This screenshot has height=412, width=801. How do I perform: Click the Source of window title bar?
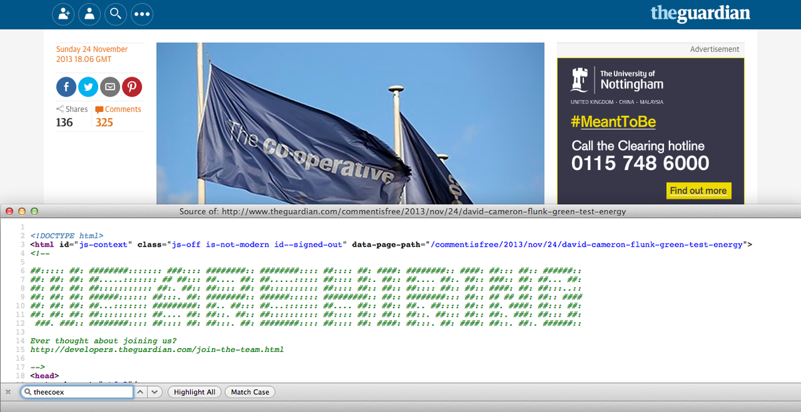click(x=400, y=211)
